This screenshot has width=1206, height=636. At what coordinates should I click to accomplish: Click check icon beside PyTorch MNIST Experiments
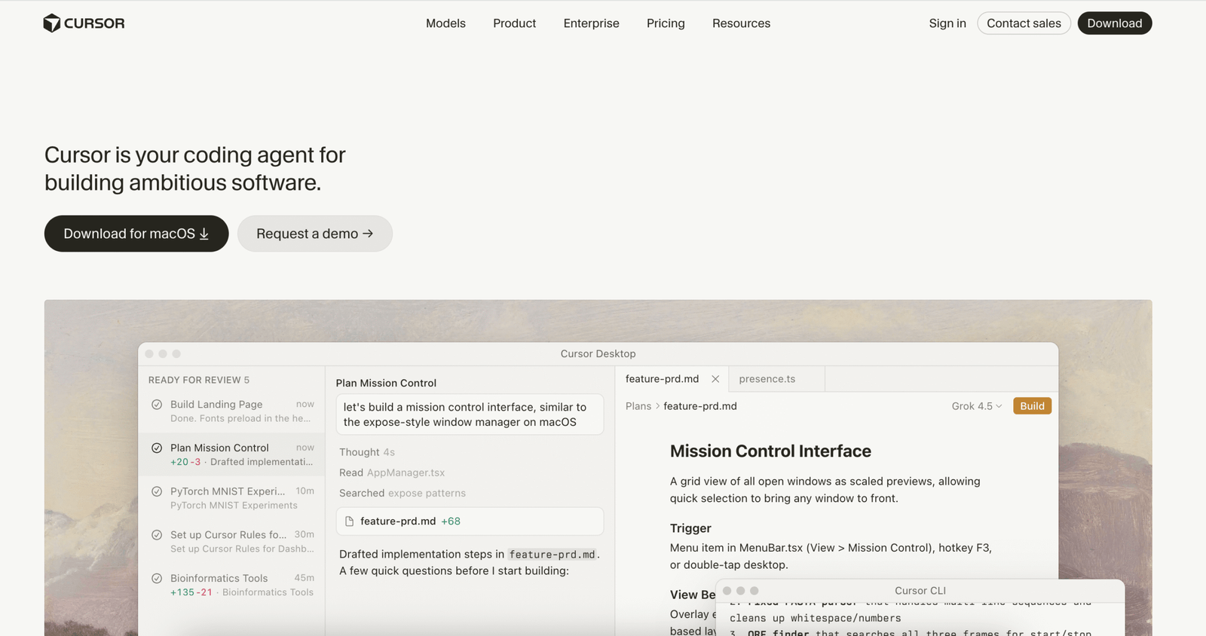[157, 491]
